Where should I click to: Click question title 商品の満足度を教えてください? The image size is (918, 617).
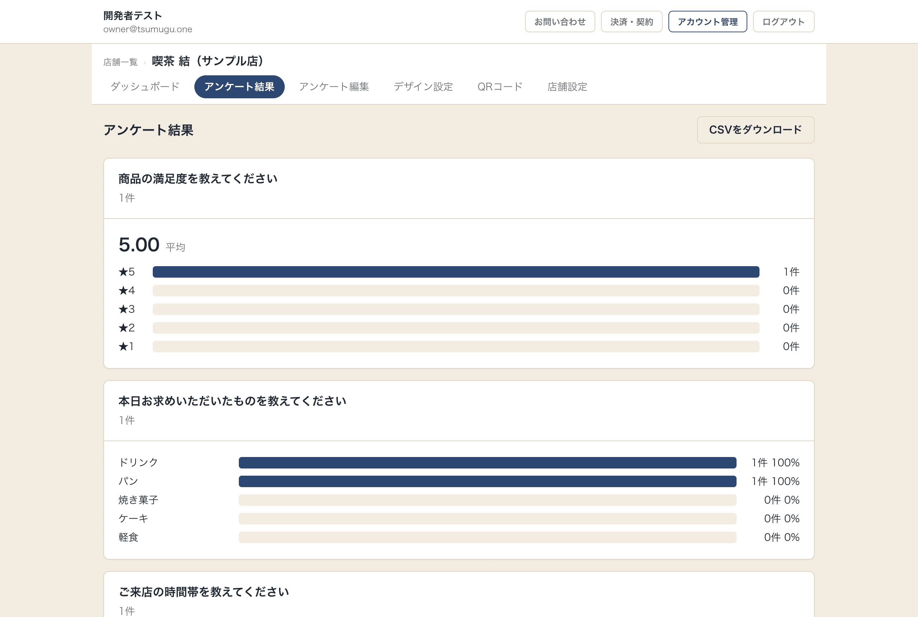pyautogui.click(x=198, y=179)
